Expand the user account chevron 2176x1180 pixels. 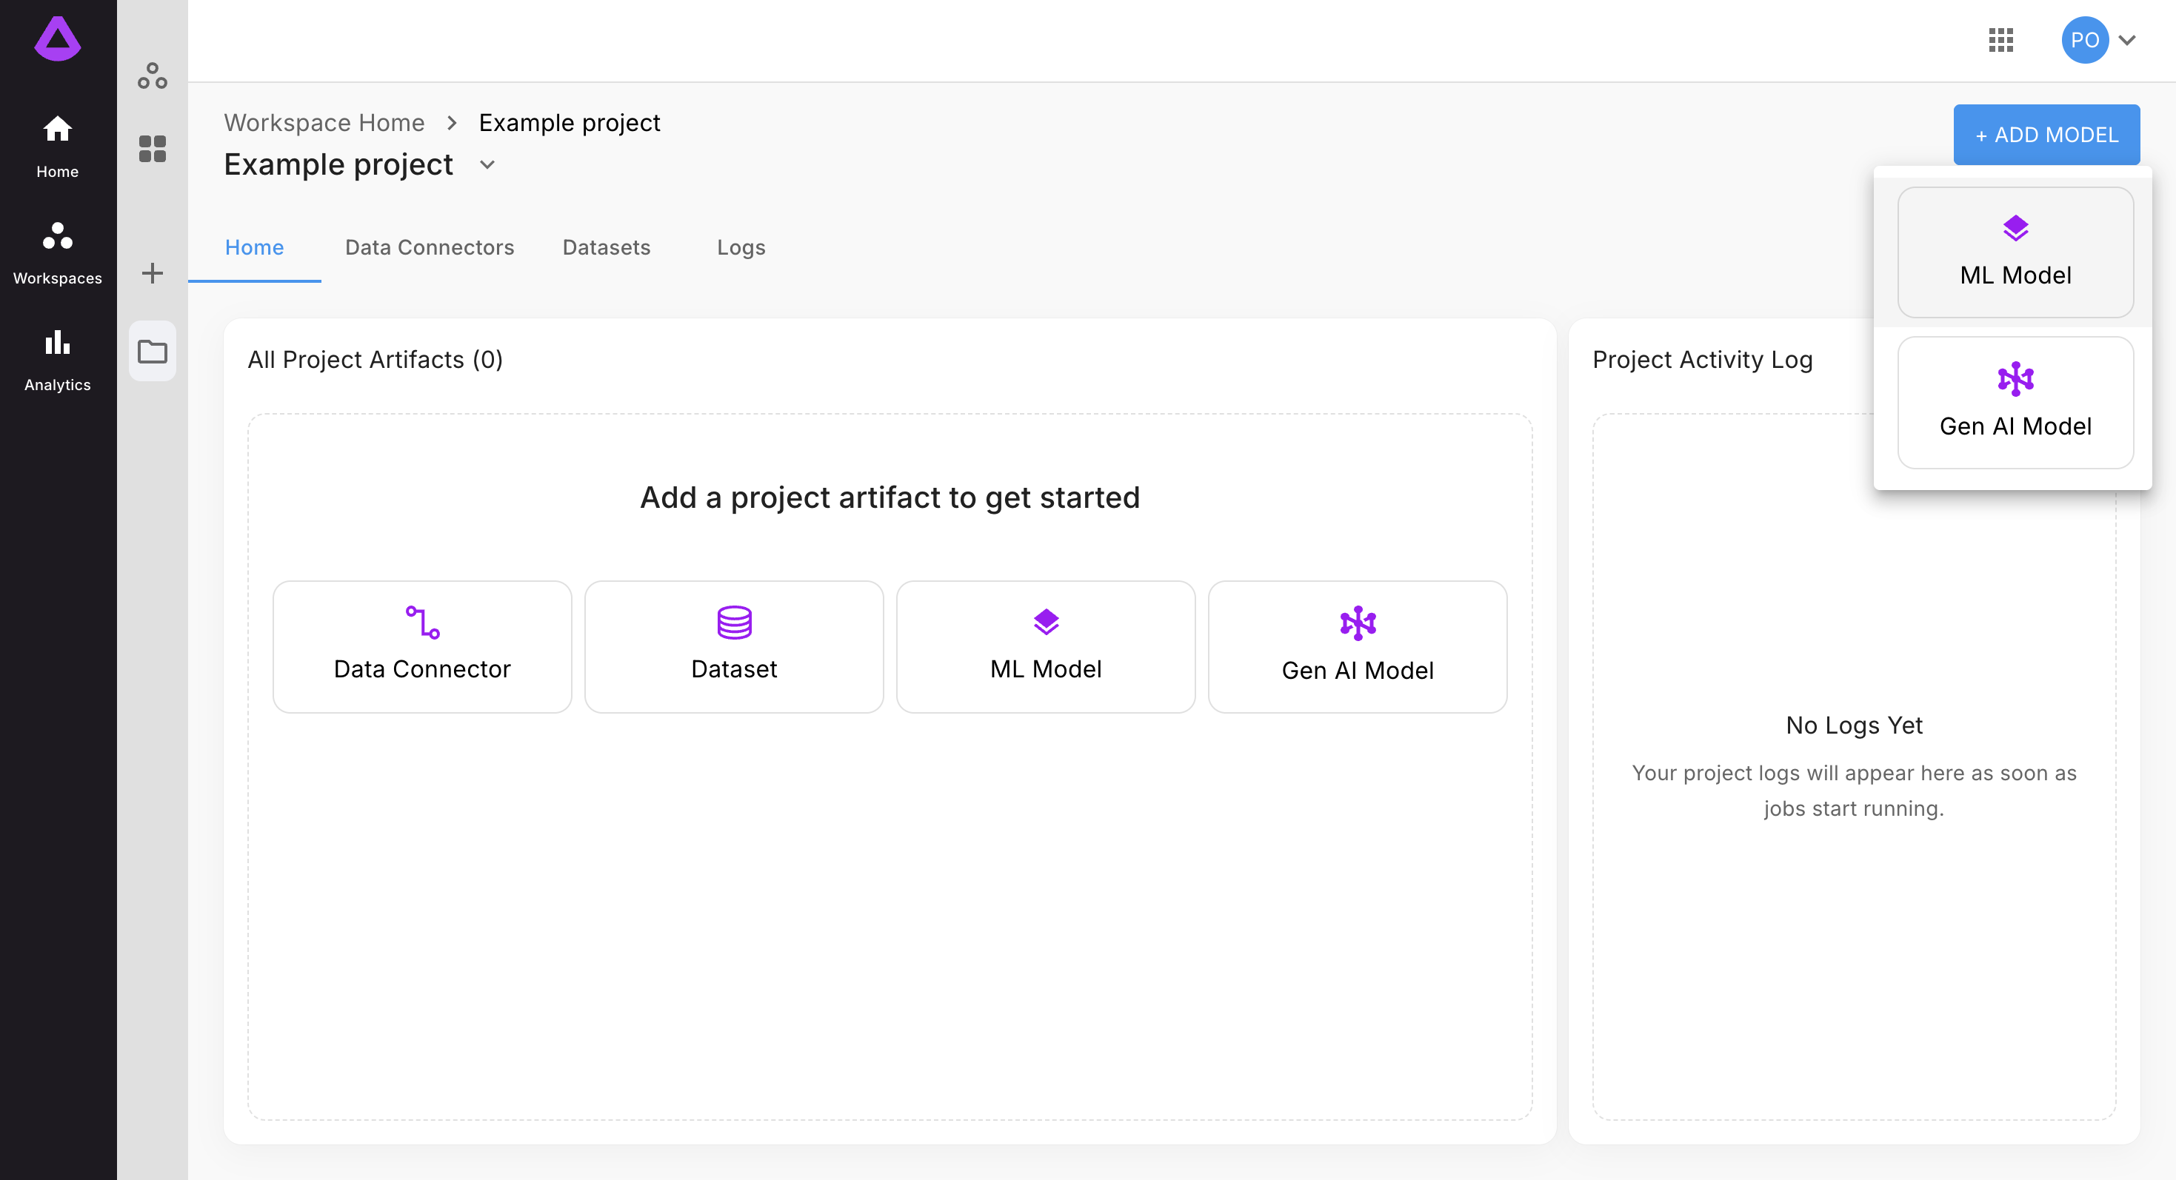[x=2126, y=41]
